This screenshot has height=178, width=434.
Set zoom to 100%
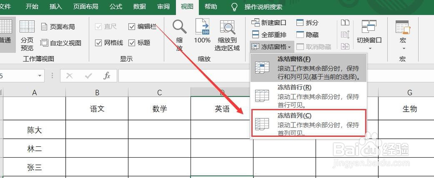click(x=202, y=31)
